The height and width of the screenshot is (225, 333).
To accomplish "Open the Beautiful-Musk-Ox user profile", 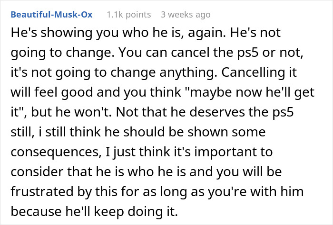I will point(51,15).
